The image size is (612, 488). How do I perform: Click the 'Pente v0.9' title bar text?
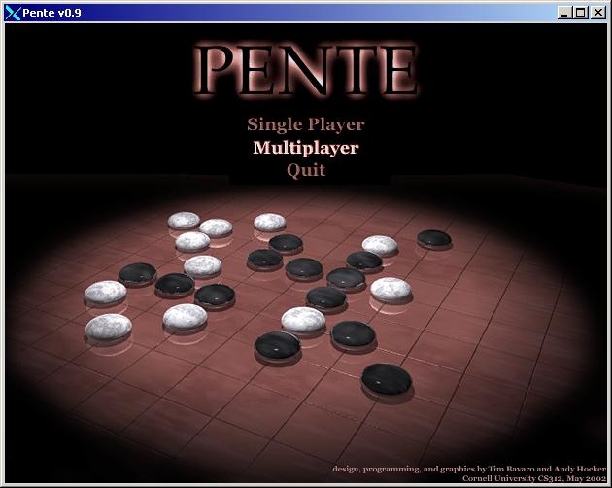click(x=51, y=13)
